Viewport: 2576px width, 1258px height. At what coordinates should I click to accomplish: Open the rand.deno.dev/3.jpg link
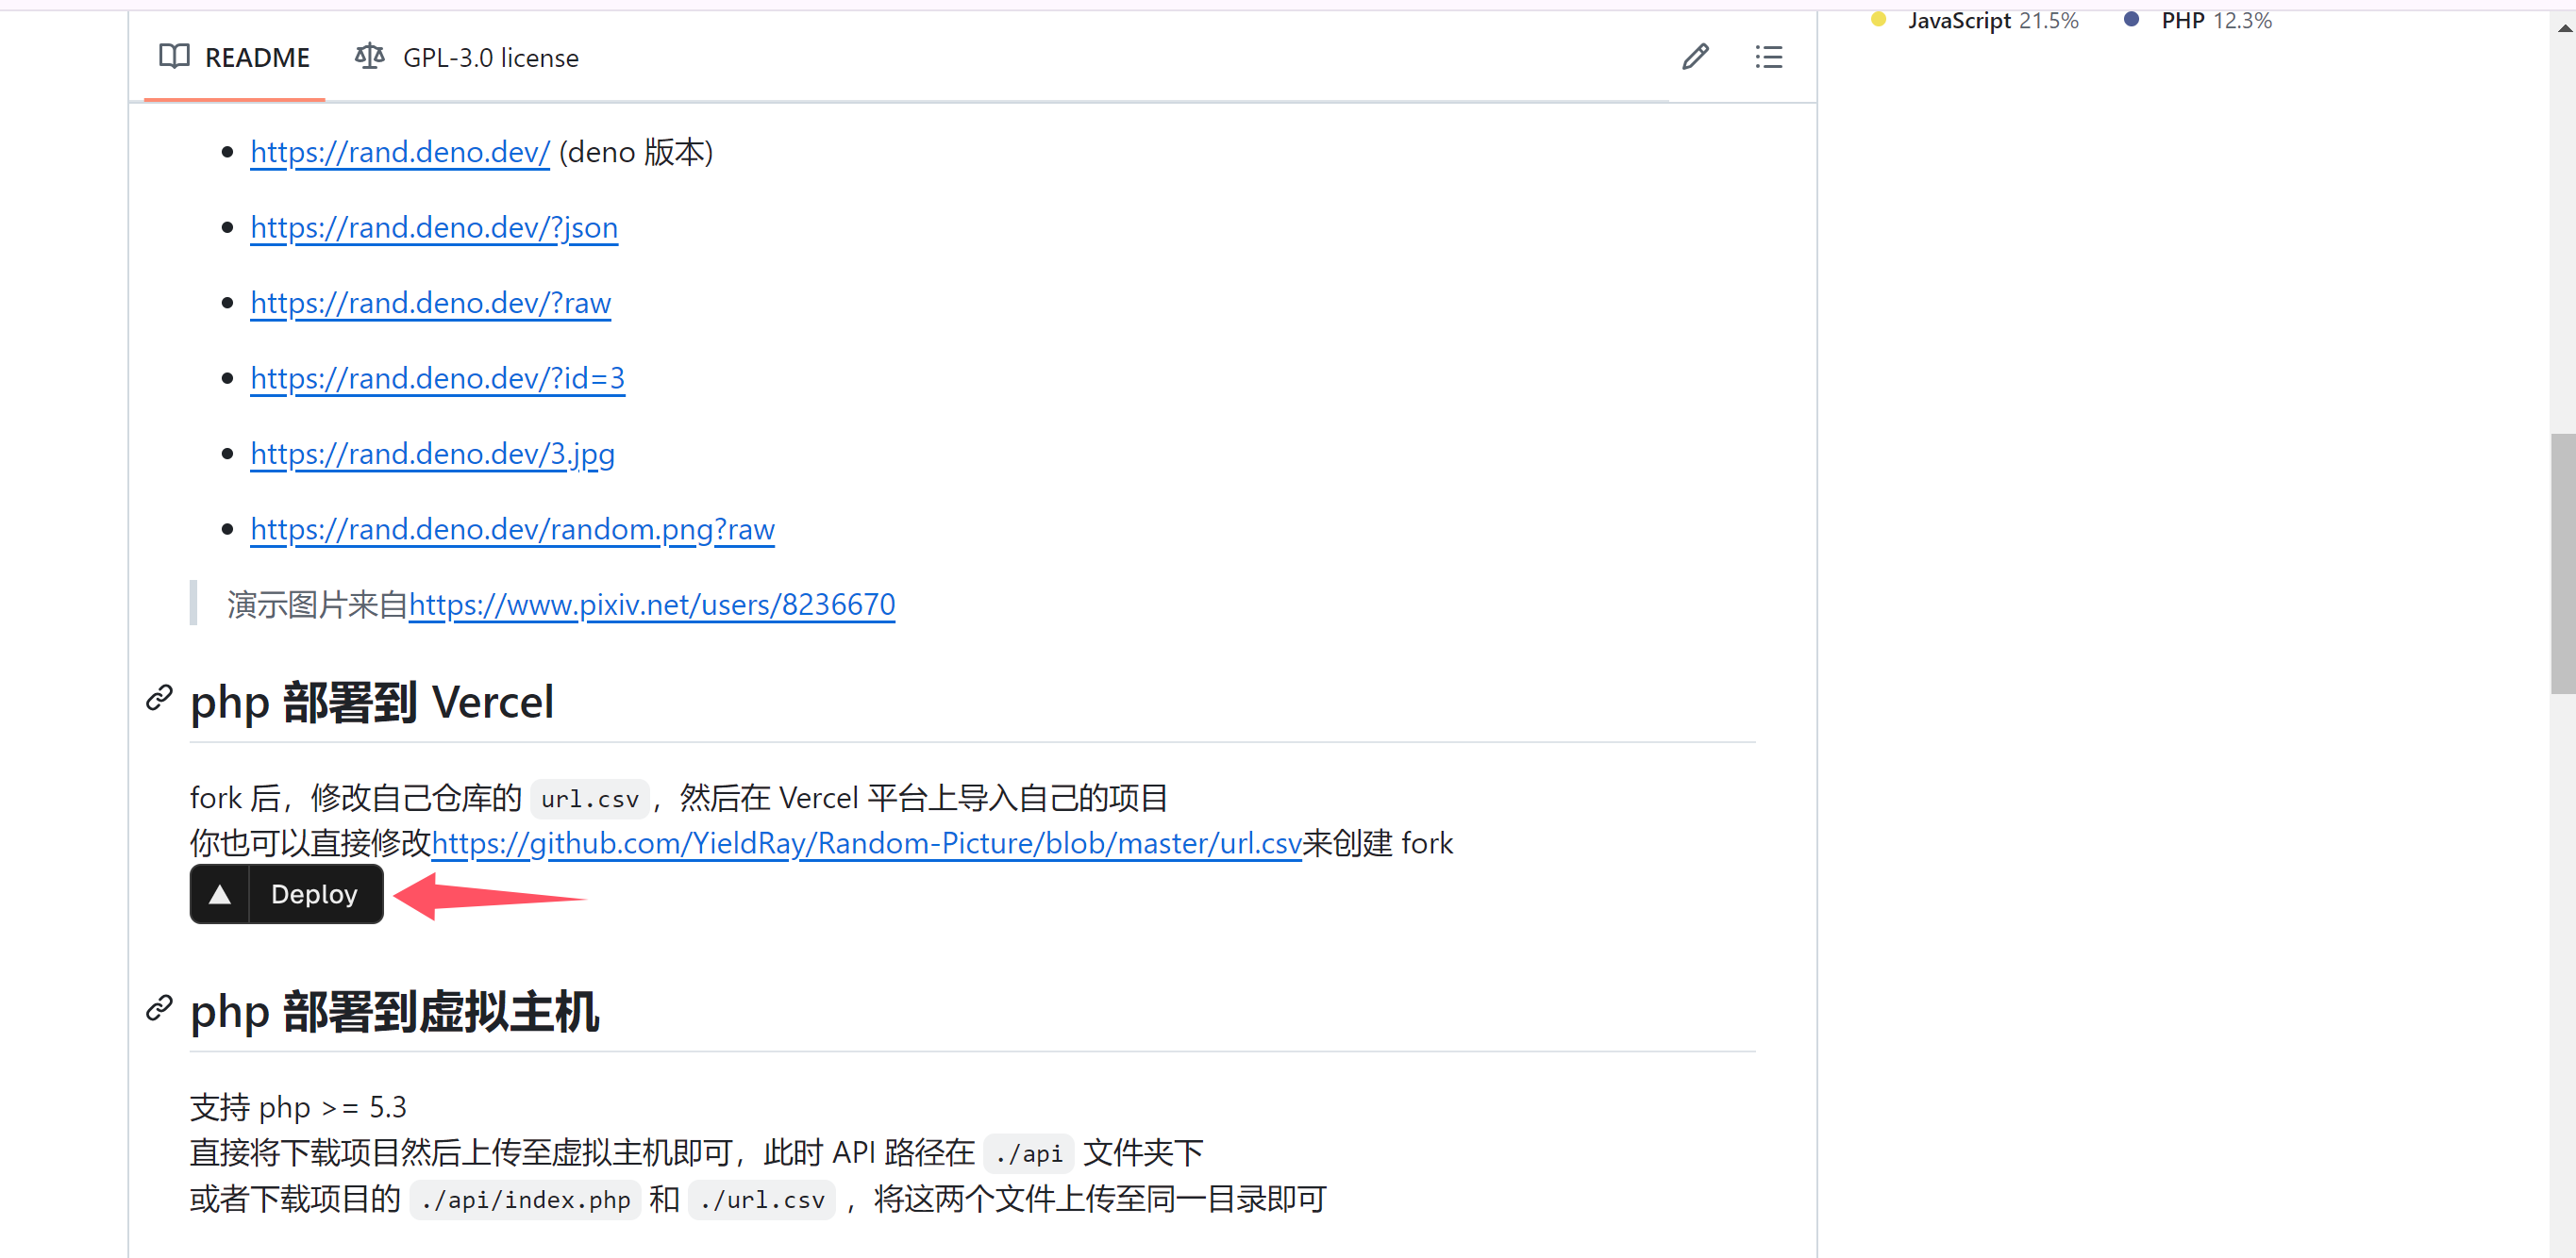[x=432, y=454]
